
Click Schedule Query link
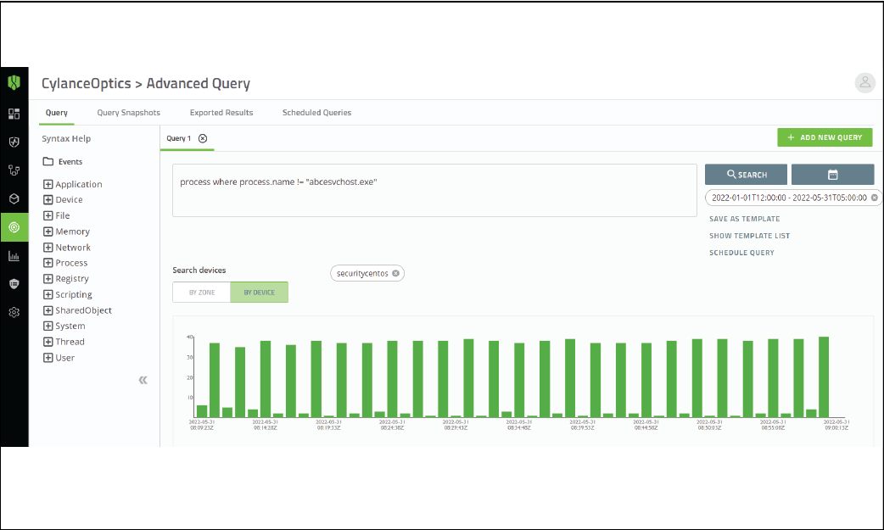741,253
